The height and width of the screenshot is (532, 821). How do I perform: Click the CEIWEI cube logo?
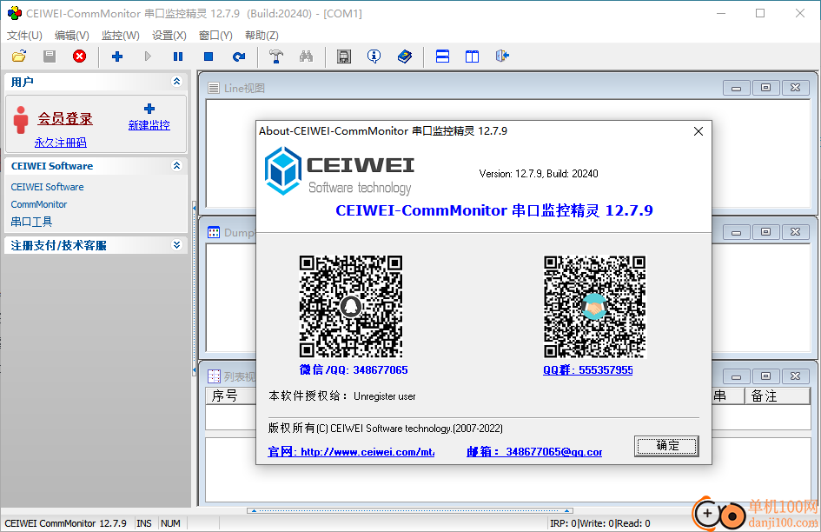282,171
